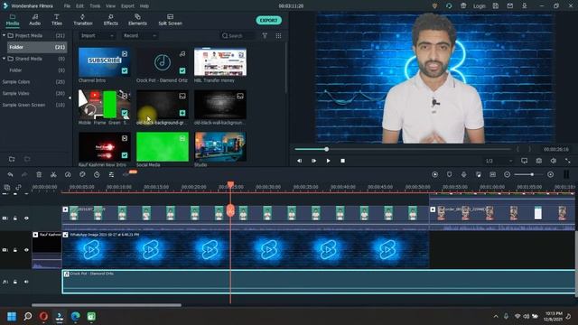578x325 pixels.
Task: Open the Transition tab
Action: coord(82,20)
